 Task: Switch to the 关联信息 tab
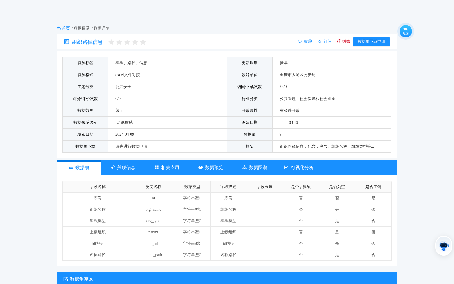click(123, 168)
